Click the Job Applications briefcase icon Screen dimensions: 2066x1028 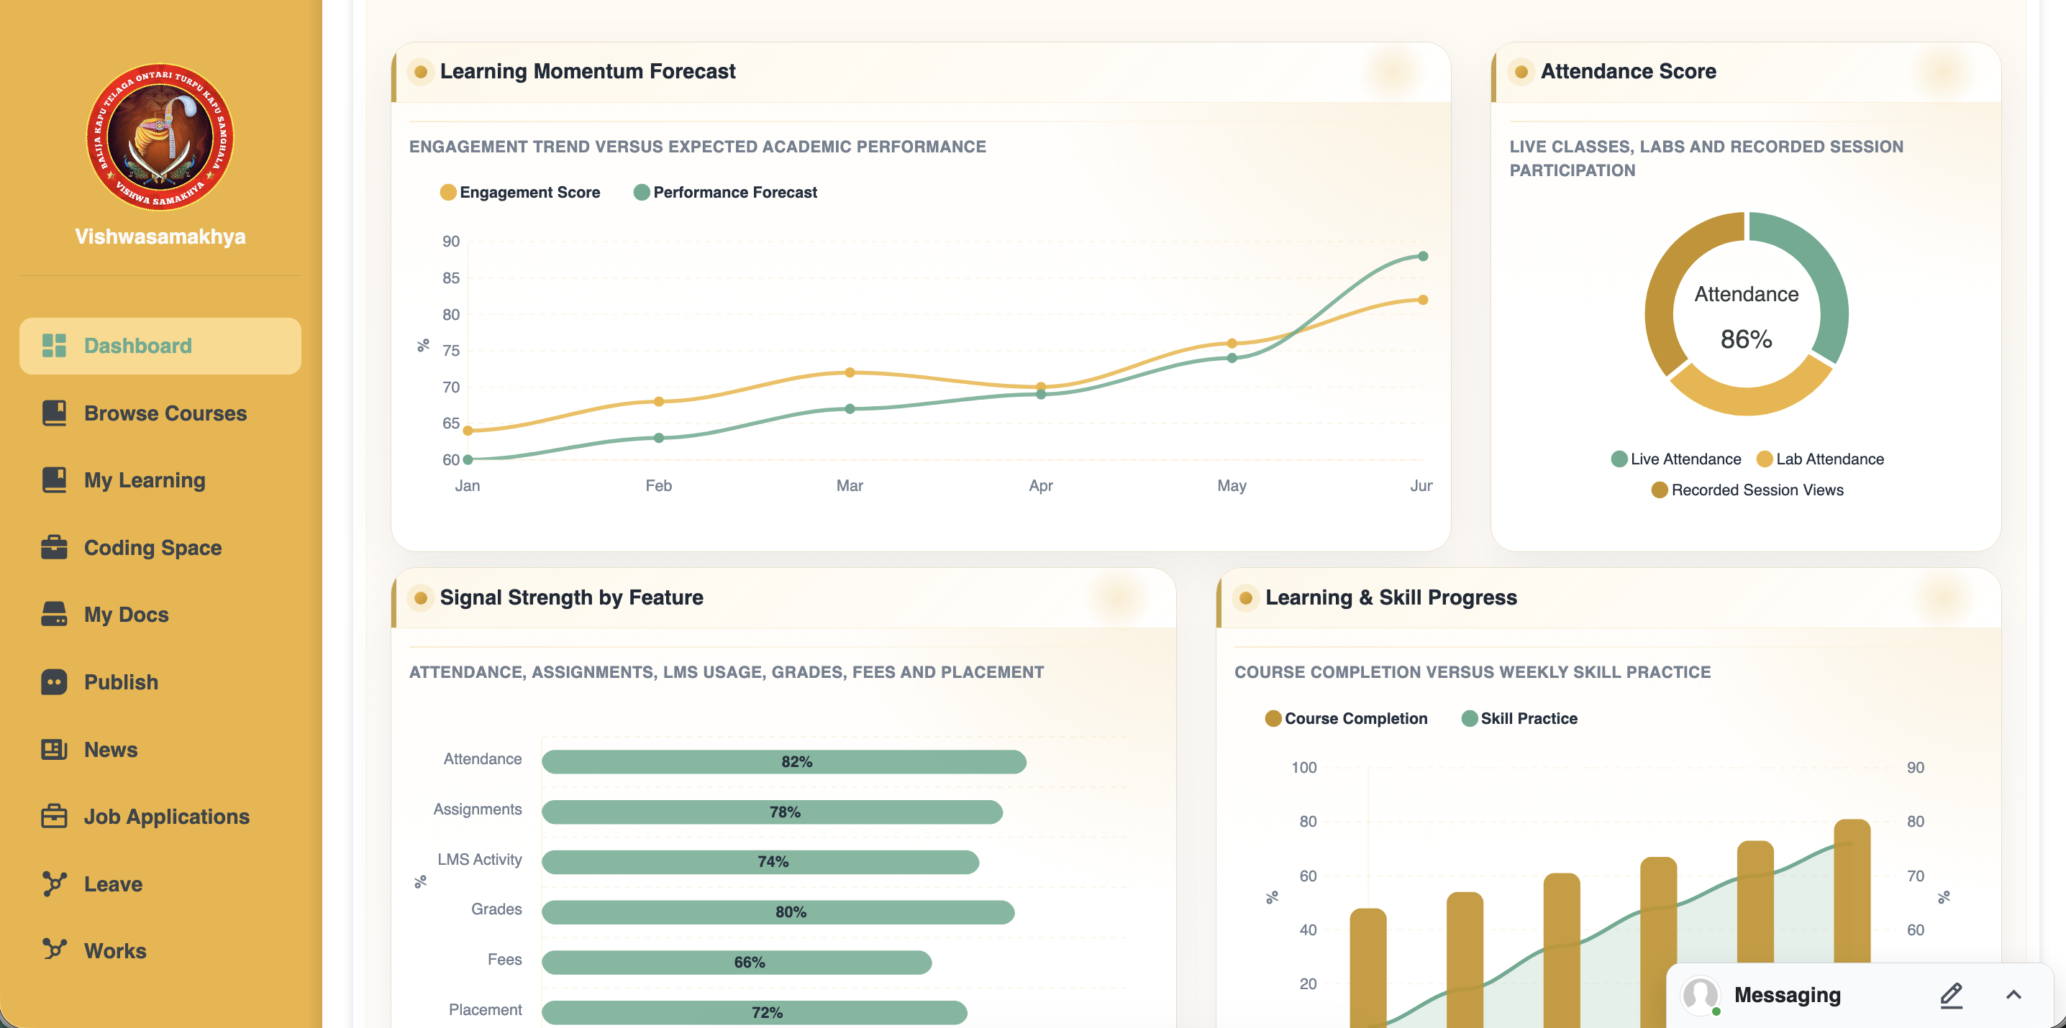54,816
